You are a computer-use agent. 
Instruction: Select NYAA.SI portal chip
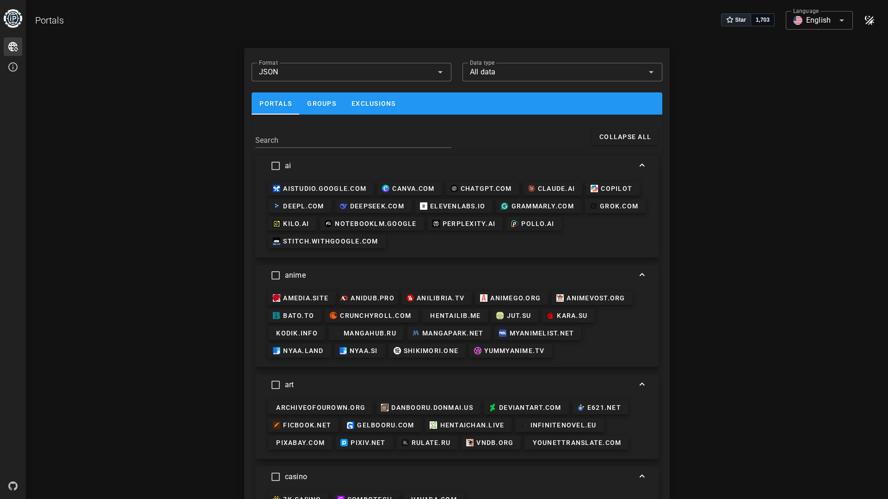(x=360, y=351)
